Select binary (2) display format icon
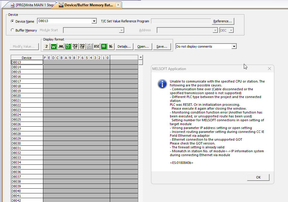 [x=46, y=46]
